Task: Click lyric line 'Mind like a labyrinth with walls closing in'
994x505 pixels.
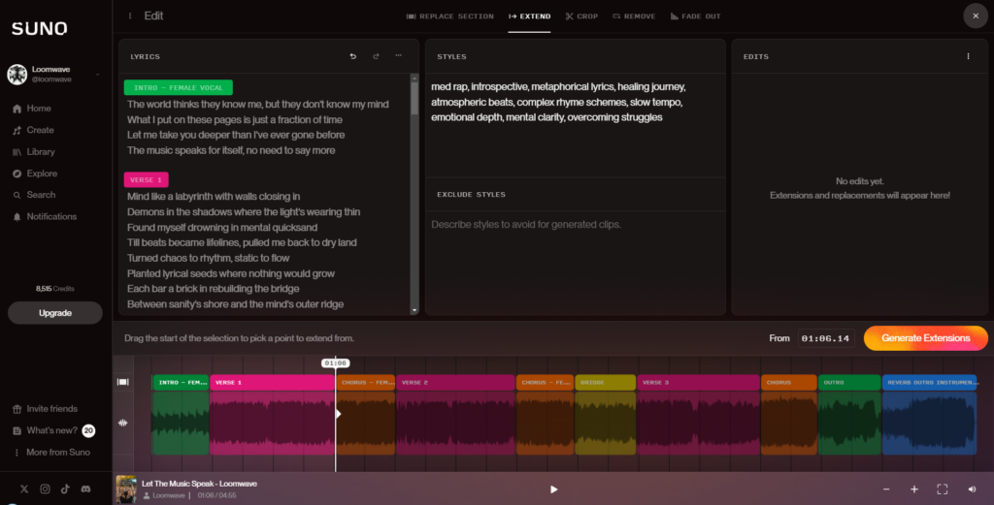Action: coord(214,196)
